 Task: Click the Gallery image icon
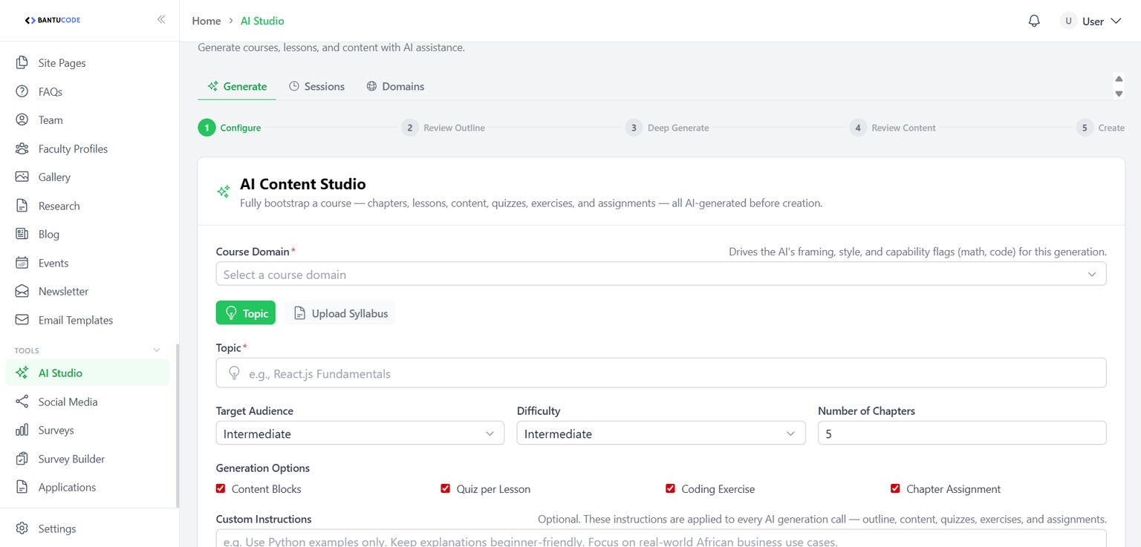pyautogui.click(x=22, y=177)
